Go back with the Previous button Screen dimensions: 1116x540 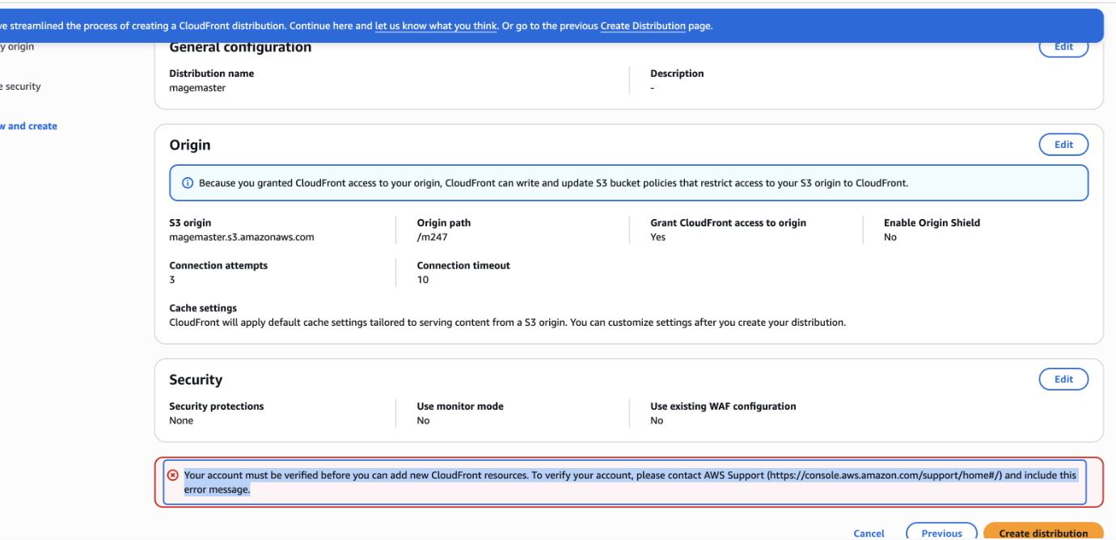[x=941, y=532]
